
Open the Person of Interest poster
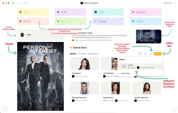coord(41,76)
